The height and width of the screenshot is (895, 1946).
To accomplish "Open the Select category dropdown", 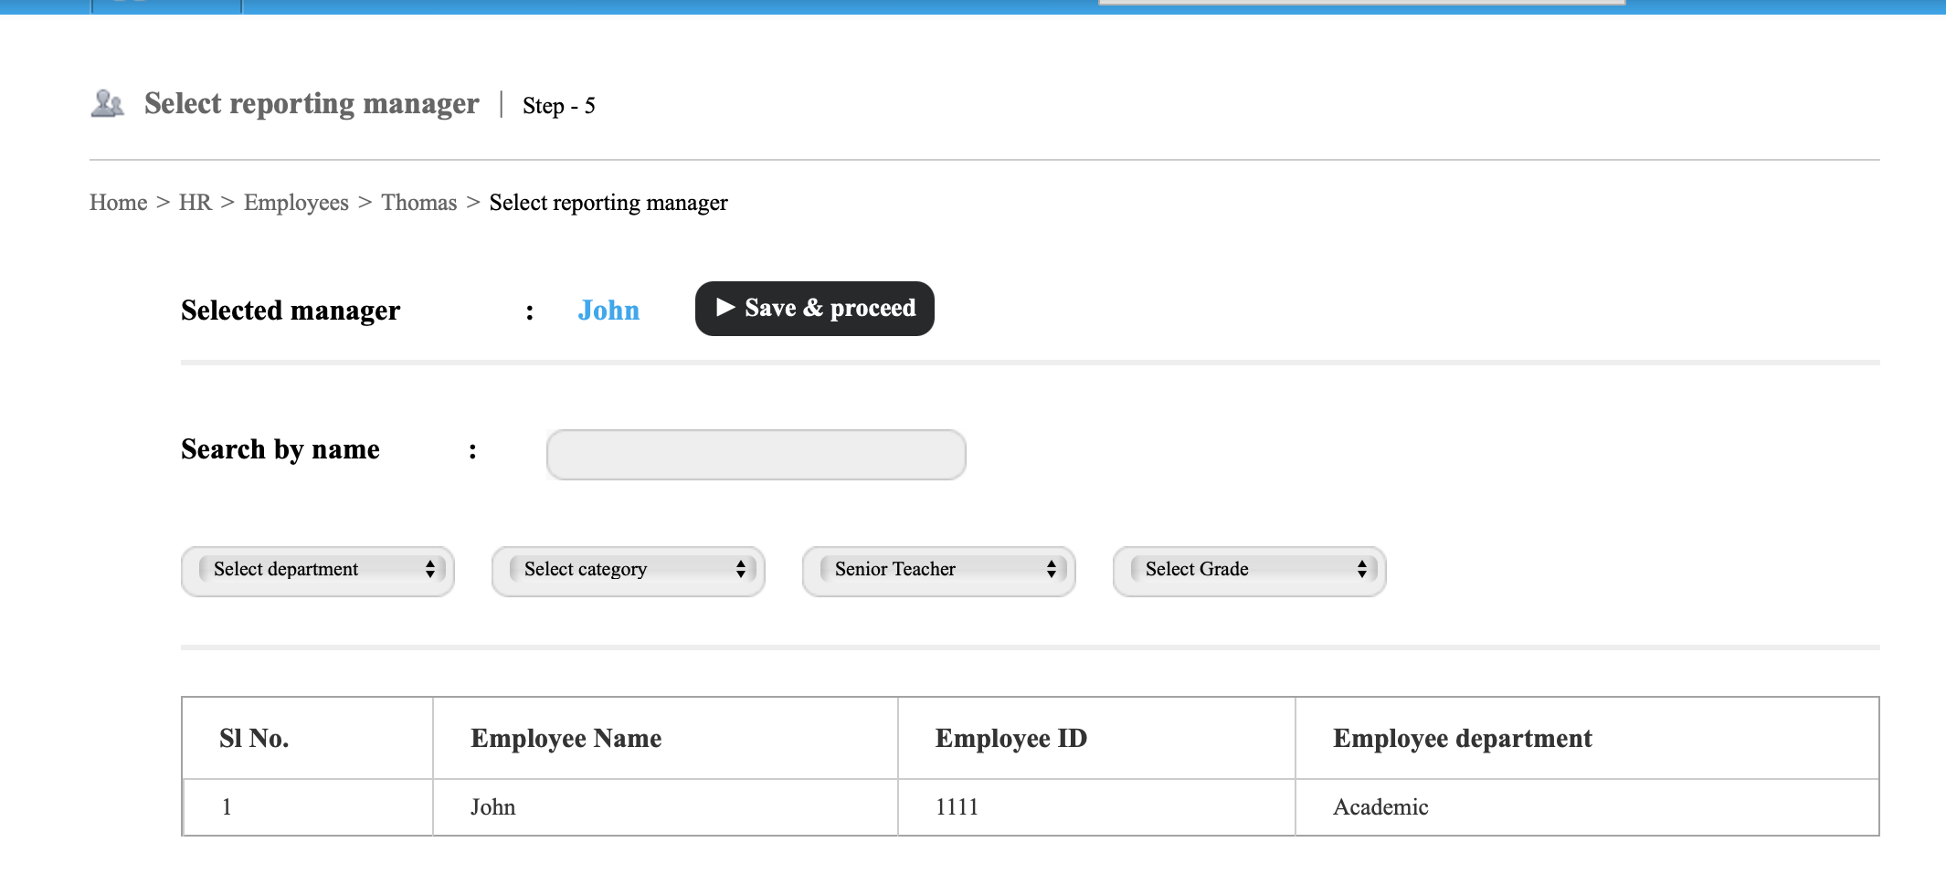I will tap(629, 571).
